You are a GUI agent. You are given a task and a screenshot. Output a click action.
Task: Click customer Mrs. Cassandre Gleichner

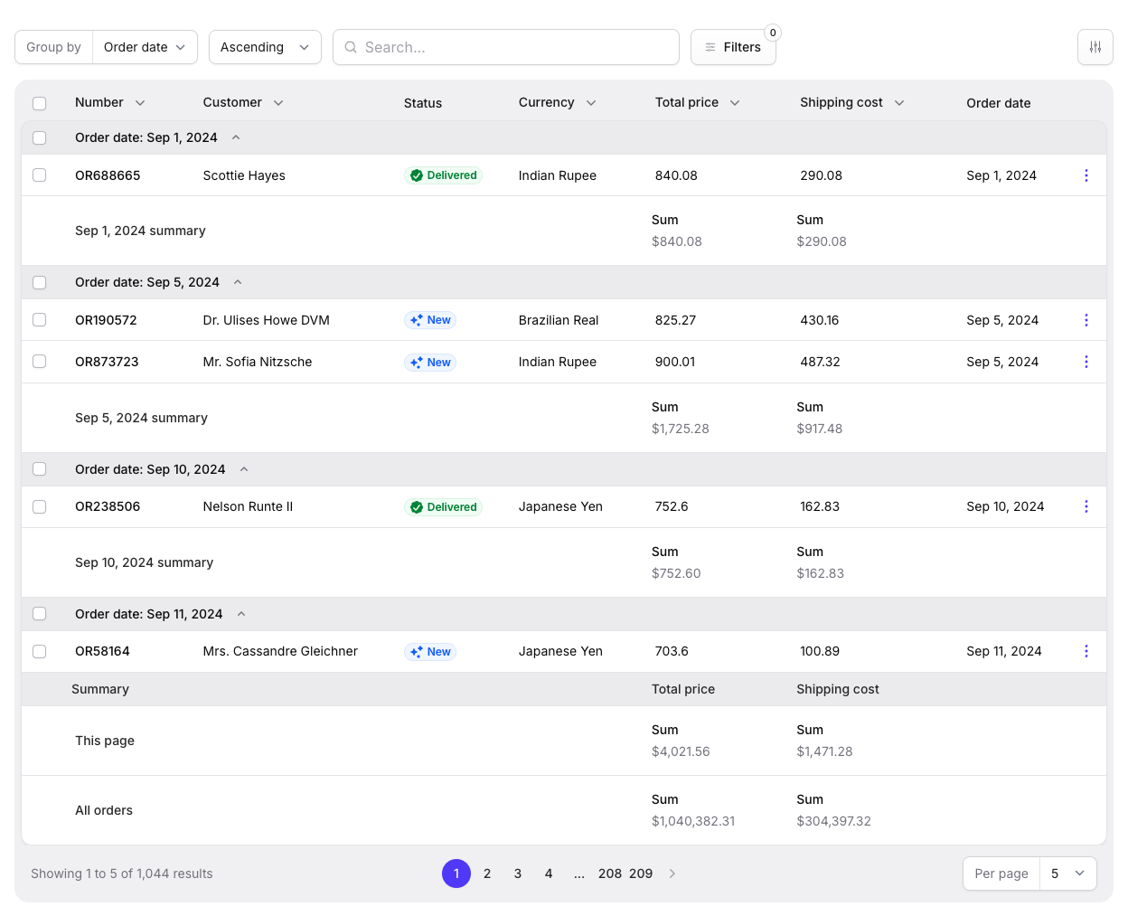pyautogui.click(x=280, y=651)
